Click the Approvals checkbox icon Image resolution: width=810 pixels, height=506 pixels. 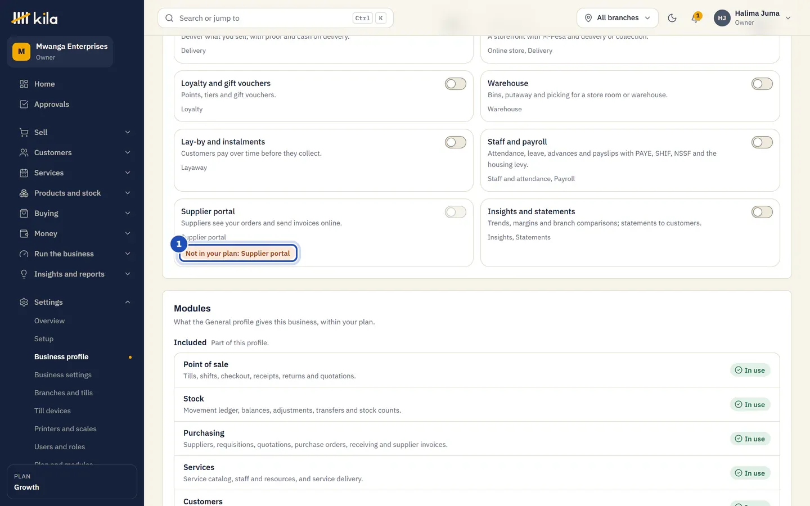[24, 104]
